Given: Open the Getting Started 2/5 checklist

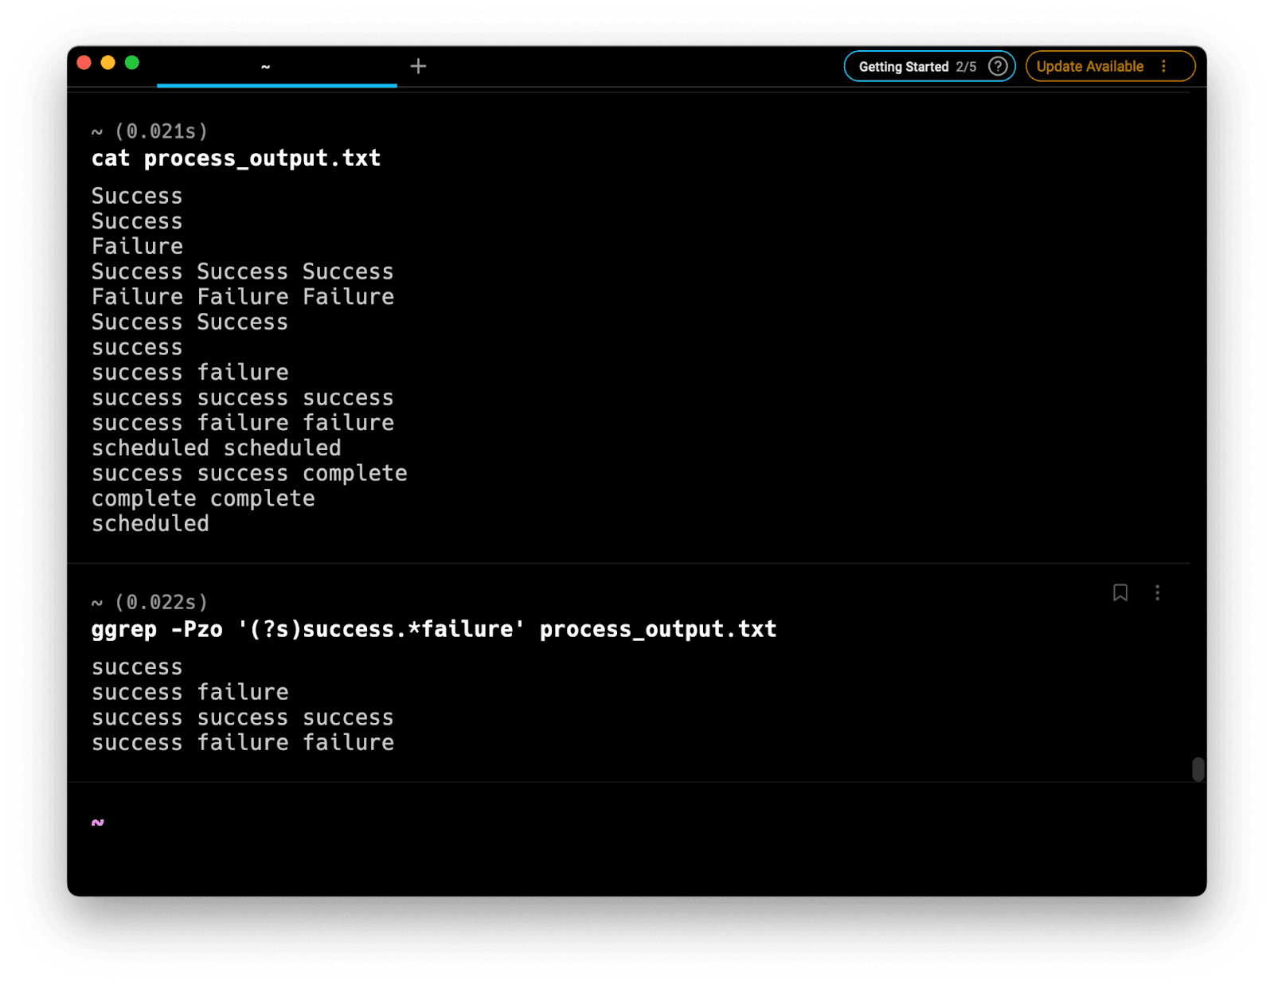Looking at the screenshot, I should pos(916,67).
